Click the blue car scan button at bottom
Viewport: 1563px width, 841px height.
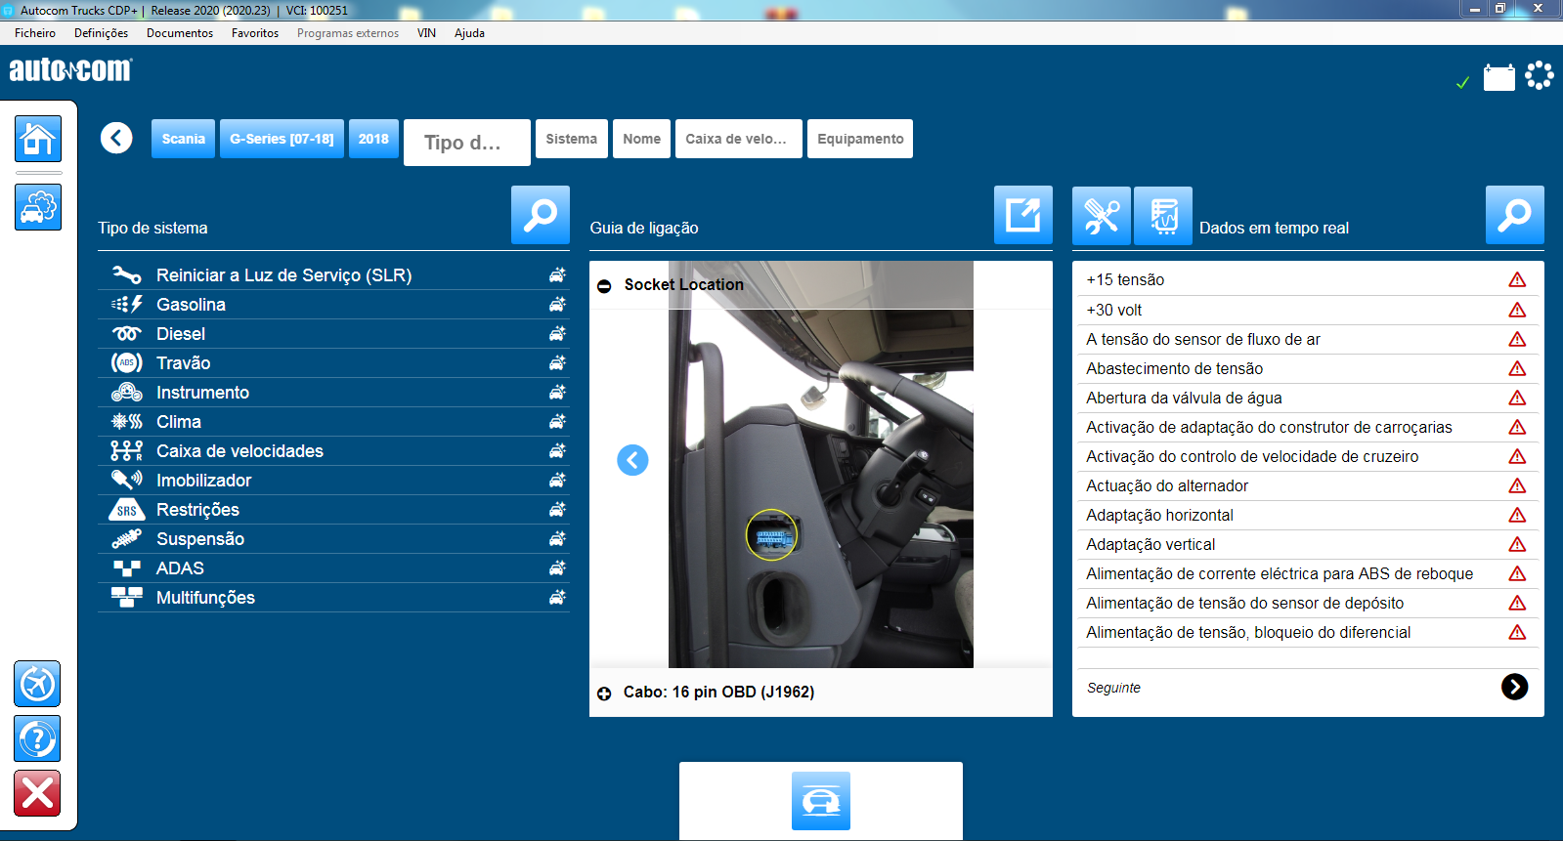click(820, 801)
